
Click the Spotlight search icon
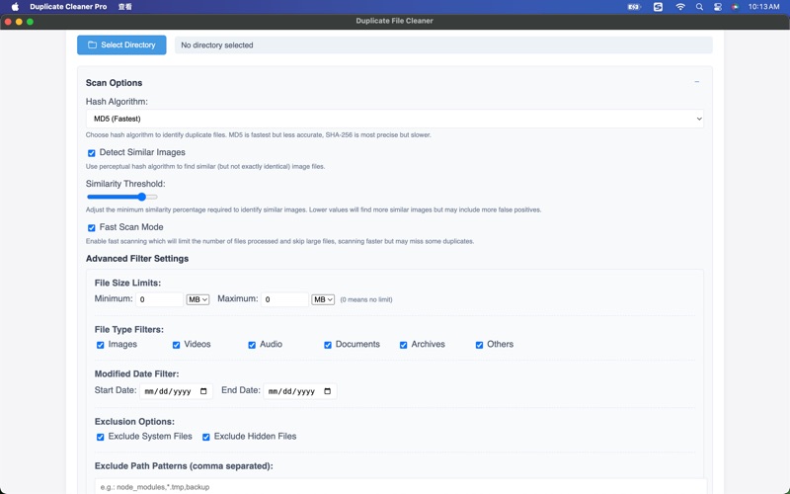click(699, 7)
